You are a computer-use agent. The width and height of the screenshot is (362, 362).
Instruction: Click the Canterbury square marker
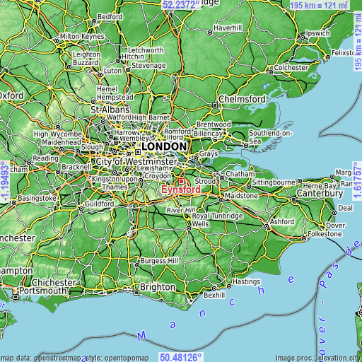coord(293,199)
